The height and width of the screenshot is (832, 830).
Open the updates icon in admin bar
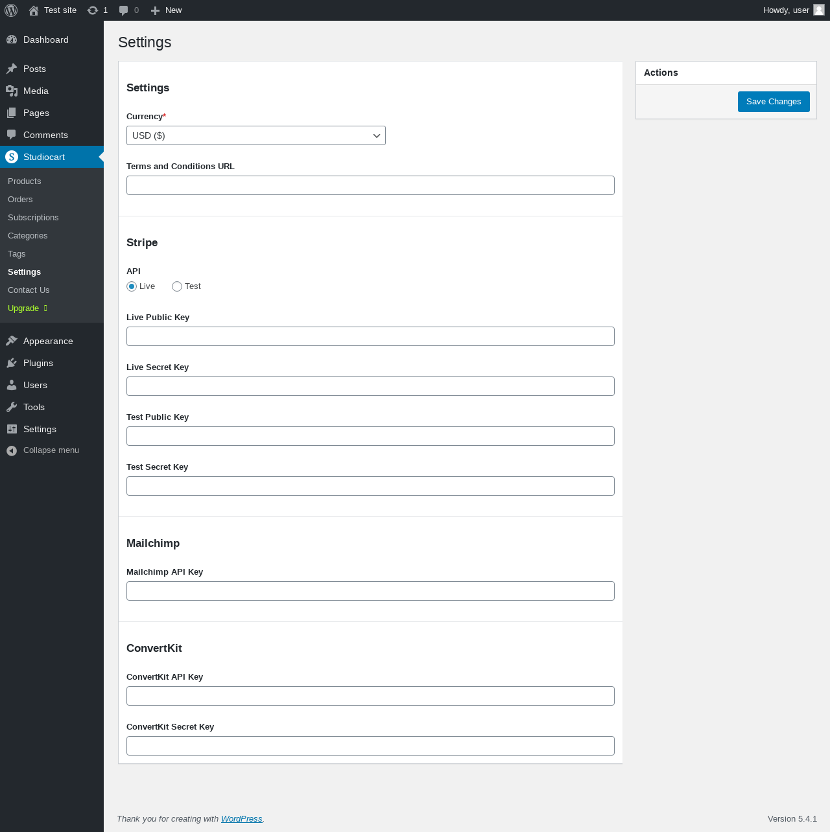tap(93, 10)
